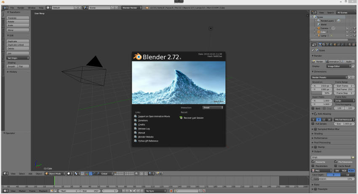Viewport: 358px width, 194px height.
Task: Expand the History panel in tool shelf
Action: pyautogui.click(x=12, y=72)
